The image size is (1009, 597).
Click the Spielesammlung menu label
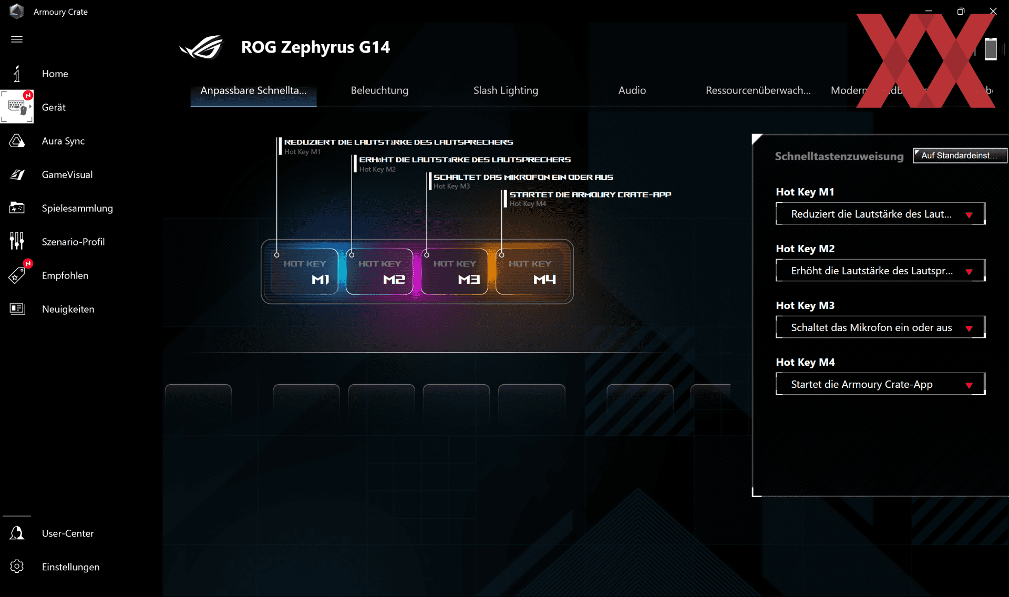coord(77,208)
